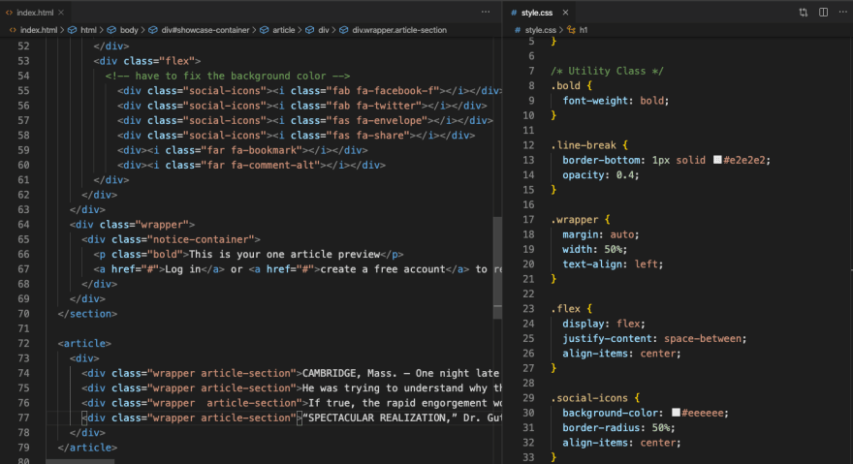Open article breadcrumb dropdown
Image resolution: width=853 pixels, height=464 pixels.
coord(283,30)
